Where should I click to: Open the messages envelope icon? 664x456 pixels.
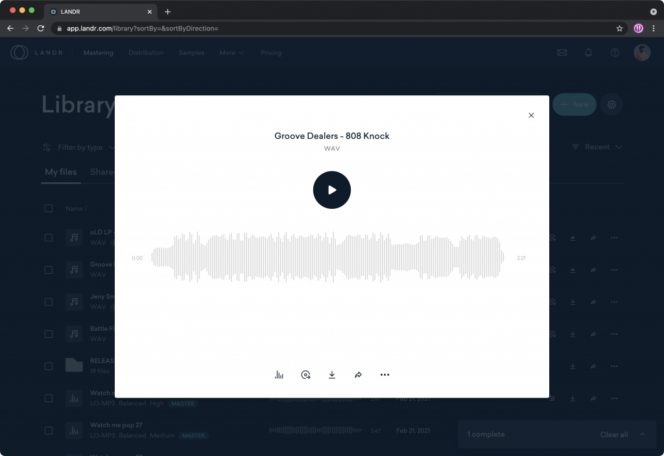[x=562, y=53]
